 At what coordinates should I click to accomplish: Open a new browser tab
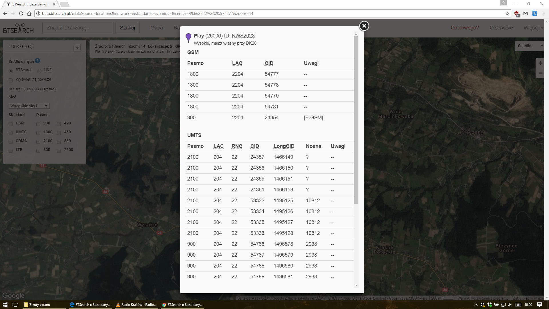(65, 4)
